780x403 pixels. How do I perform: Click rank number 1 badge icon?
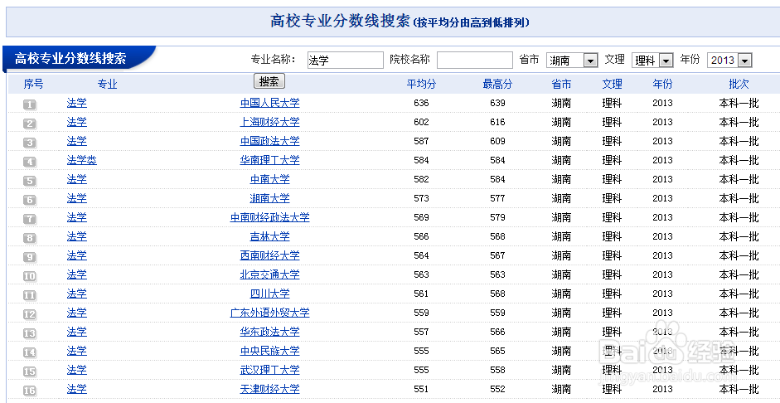[x=30, y=104]
